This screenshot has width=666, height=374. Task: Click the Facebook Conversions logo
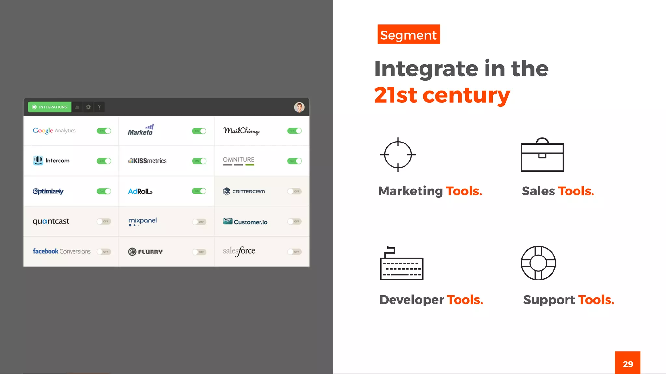[x=62, y=251]
